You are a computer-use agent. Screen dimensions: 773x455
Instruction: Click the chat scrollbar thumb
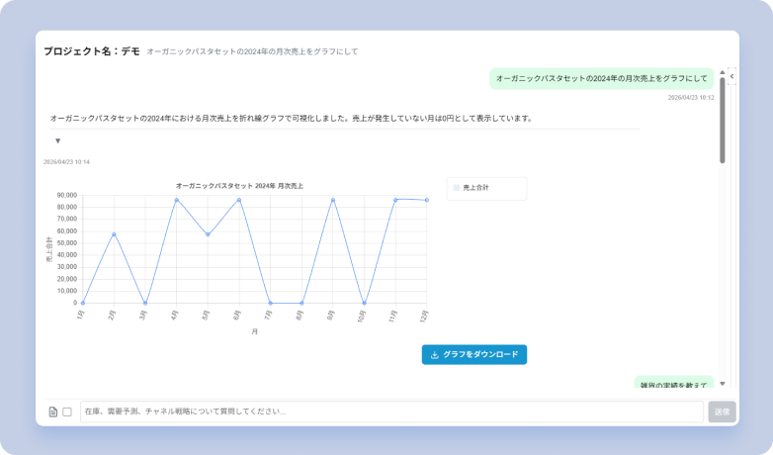(x=723, y=120)
